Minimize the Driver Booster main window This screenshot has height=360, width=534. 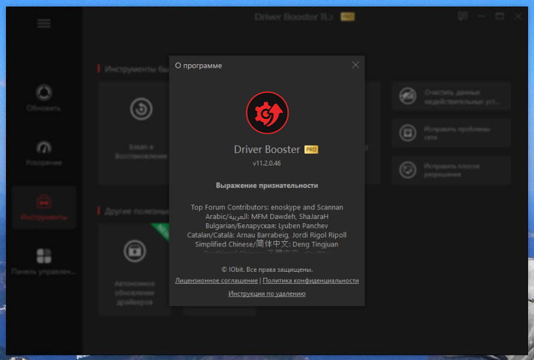481,16
